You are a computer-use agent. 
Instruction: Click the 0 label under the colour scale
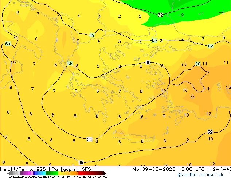[59, 177]
